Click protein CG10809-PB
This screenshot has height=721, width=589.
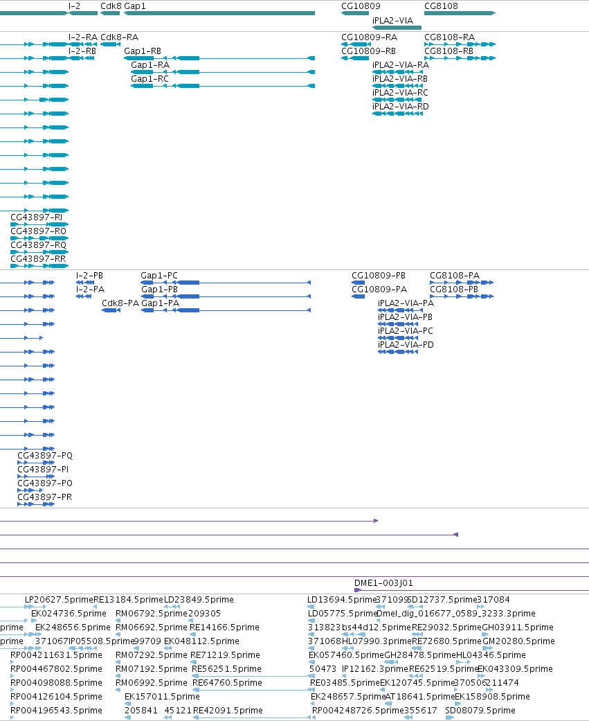pos(359,283)
